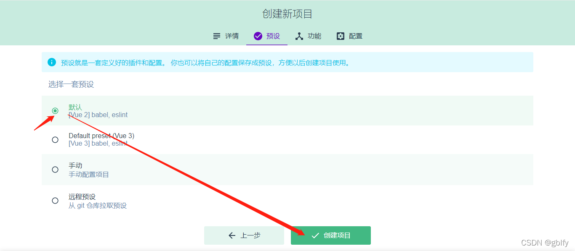Select the 远程预设 radio button
Screen dimensions: 575x251
(x=55, y=201)
